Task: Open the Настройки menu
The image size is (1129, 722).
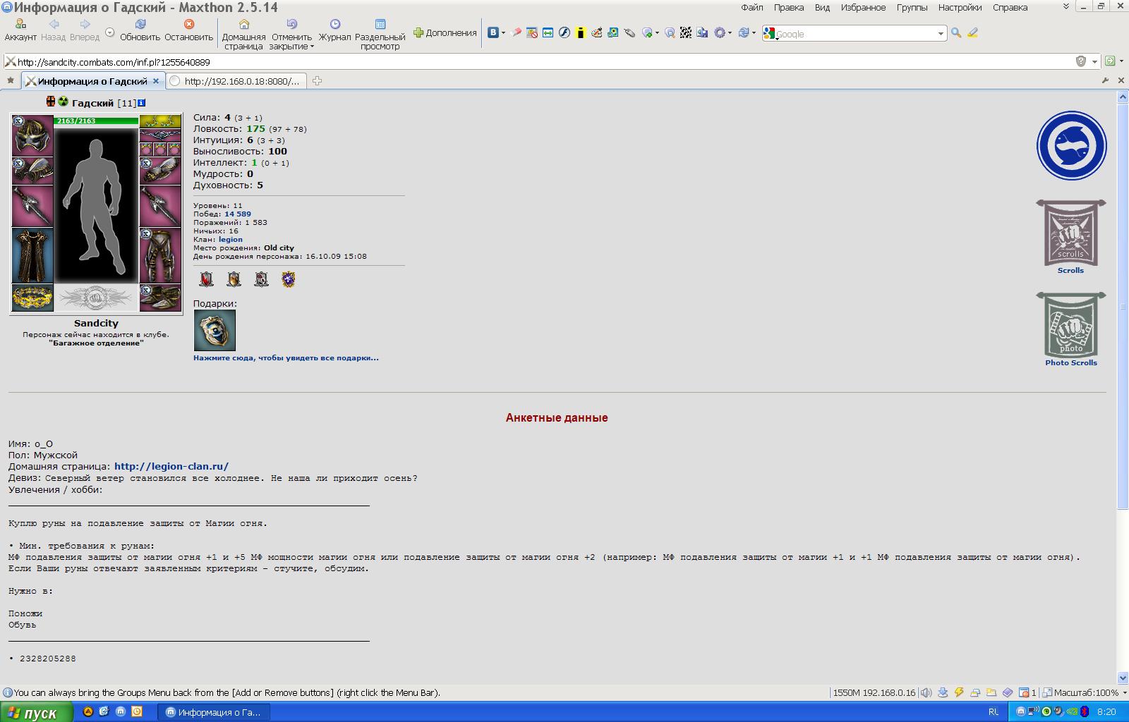Action: pos(960,7)
